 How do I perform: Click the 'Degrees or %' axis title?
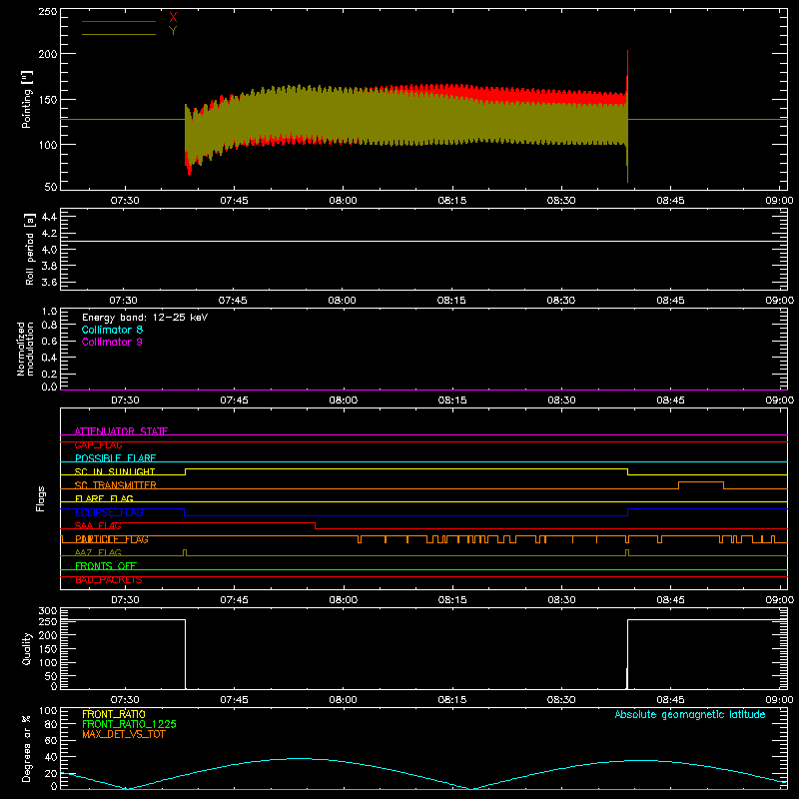coord(27,748)
